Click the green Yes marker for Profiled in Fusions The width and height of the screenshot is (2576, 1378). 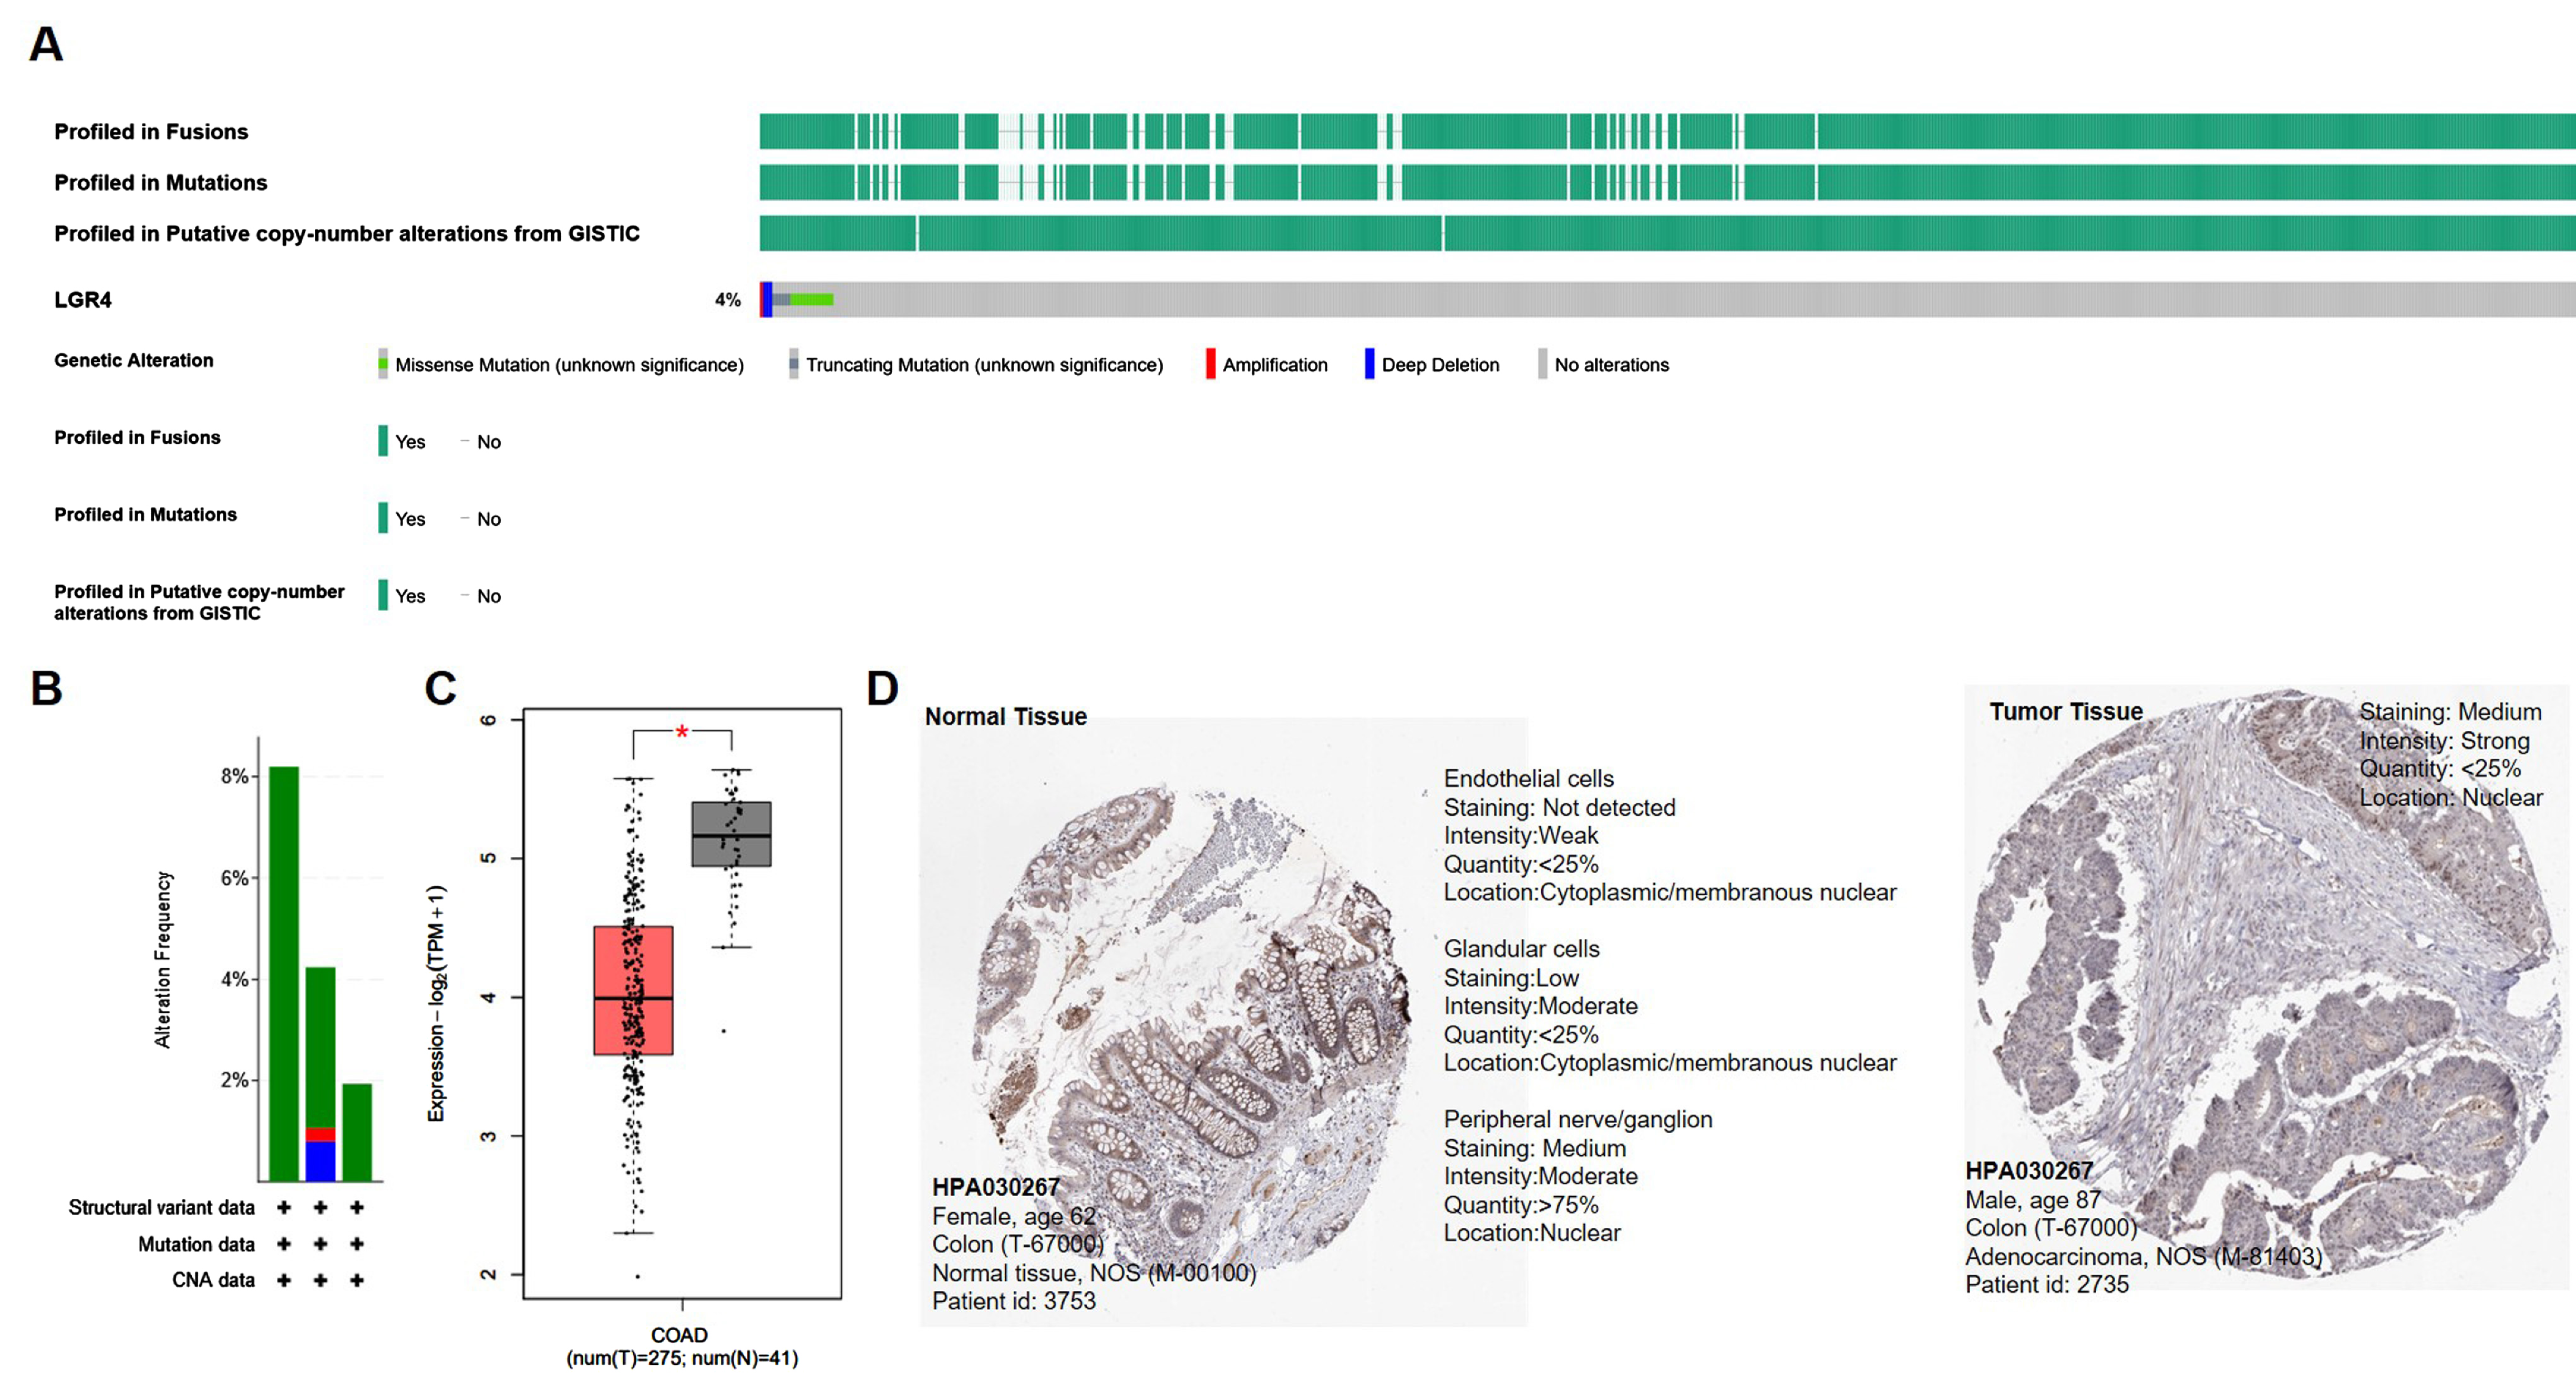383,441
